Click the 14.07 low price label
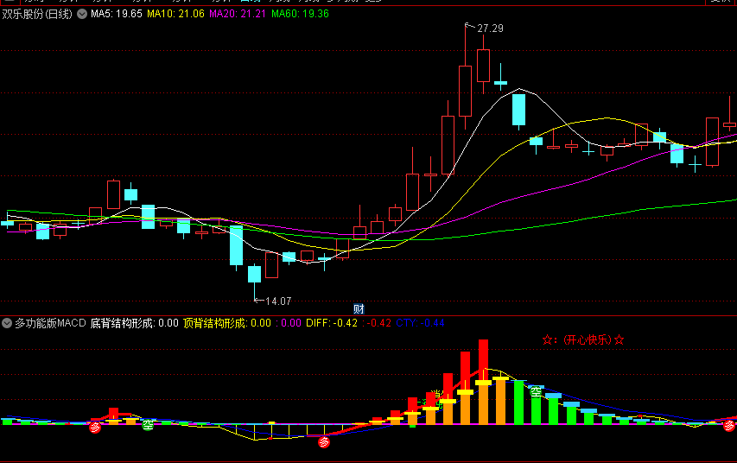The width and height of the screenshot is (737, 463). (x=278, y=301)
